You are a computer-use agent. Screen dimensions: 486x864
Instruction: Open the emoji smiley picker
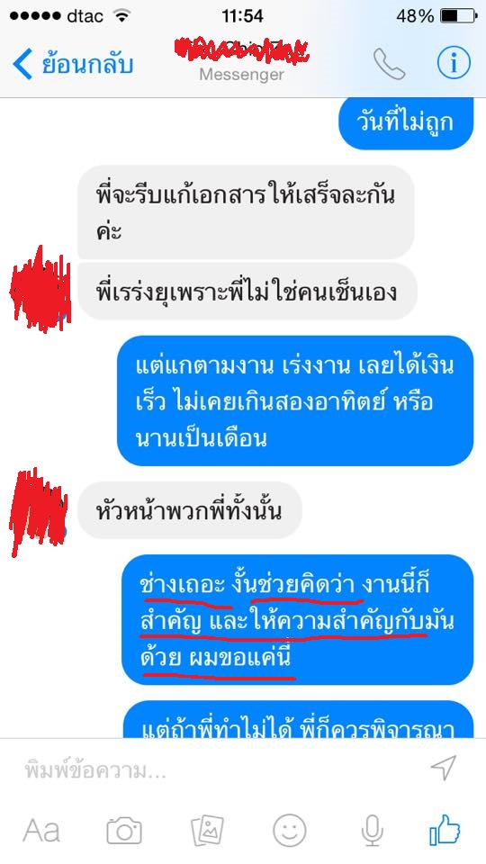tap(289, 830)
